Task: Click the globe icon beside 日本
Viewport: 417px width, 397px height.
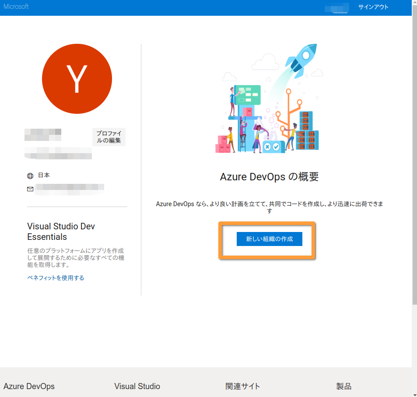Action: (30, 176)
